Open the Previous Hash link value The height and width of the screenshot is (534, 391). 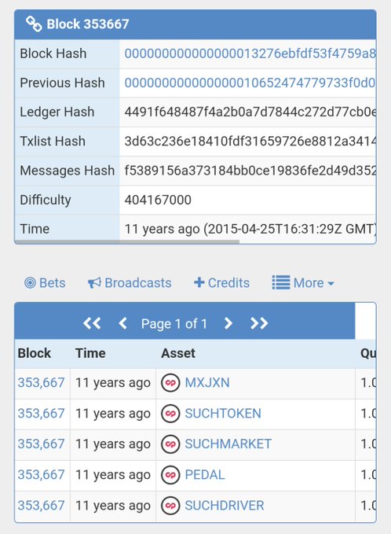point(250,83)
